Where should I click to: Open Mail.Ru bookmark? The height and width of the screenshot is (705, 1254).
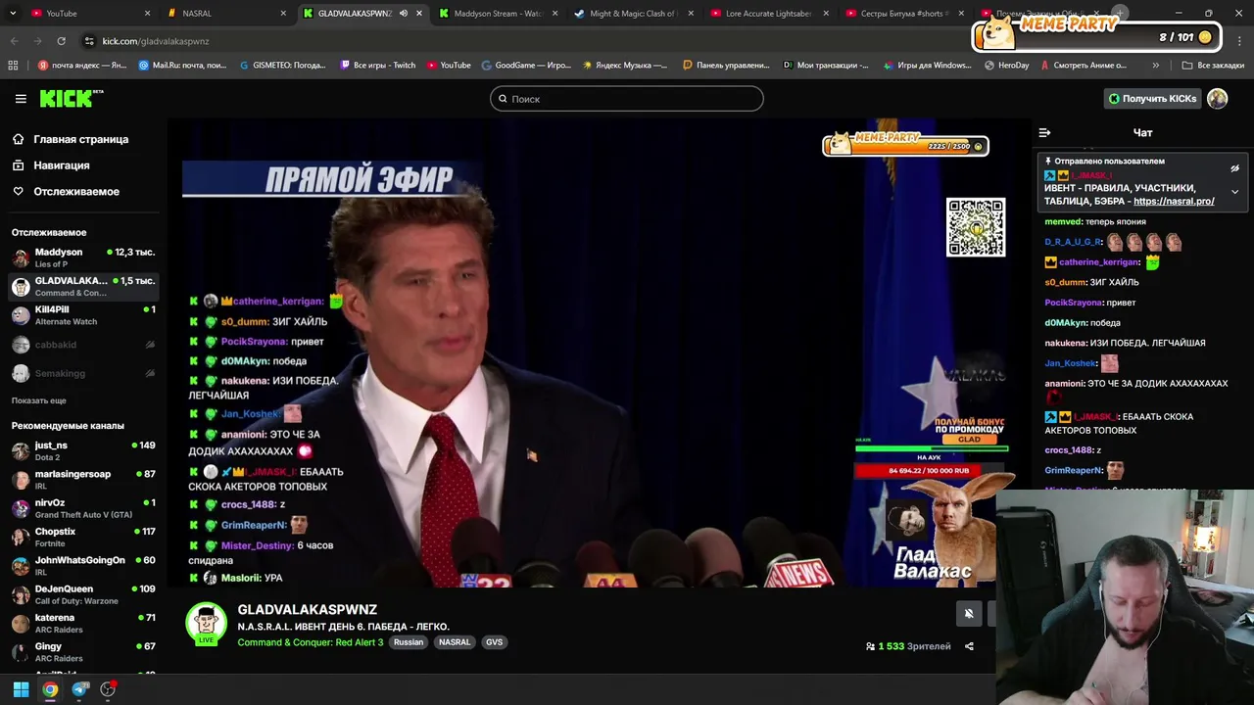pyautogui.click(x=183, y=66)
